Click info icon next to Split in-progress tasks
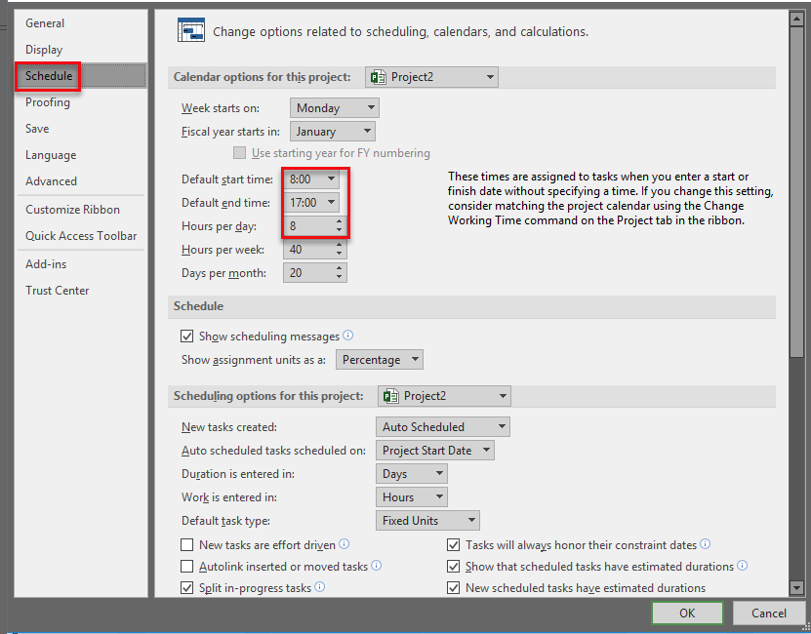The image size is (811, 634). (320, 587)
